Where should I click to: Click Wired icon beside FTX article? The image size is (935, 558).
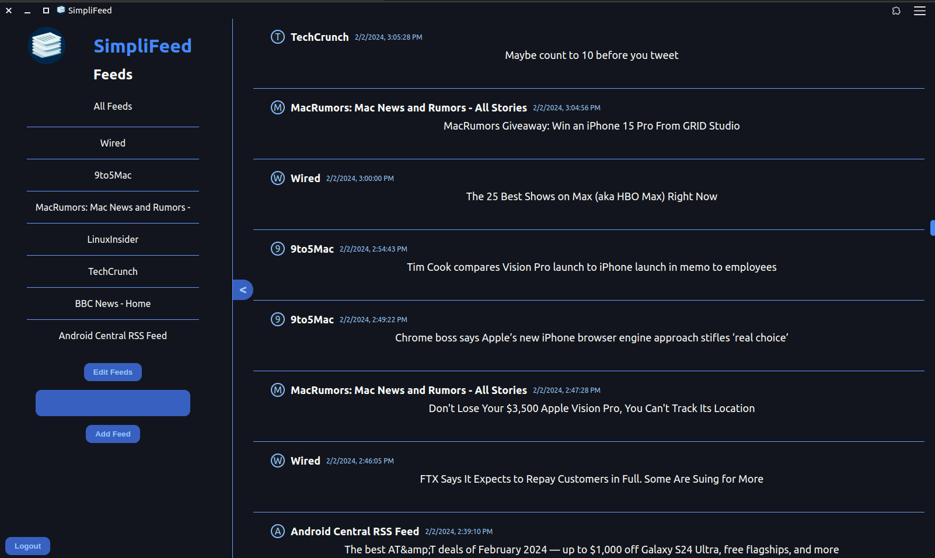tap(278, 461)
